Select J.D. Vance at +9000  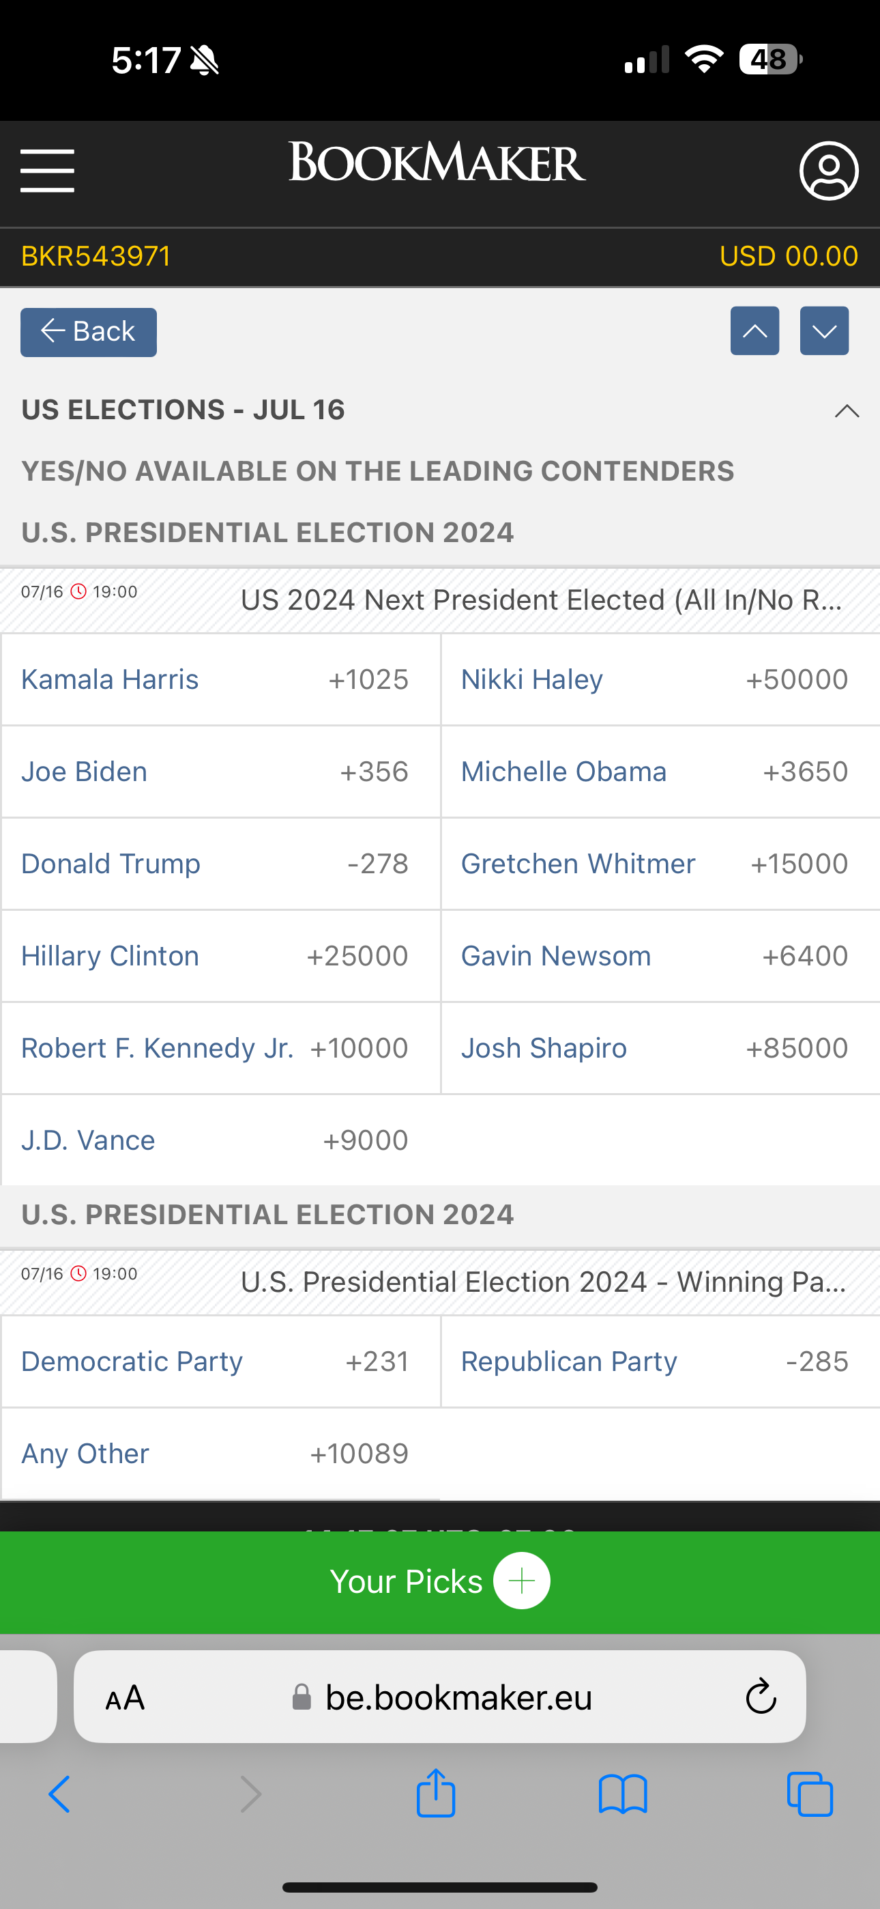[221, 1140]
